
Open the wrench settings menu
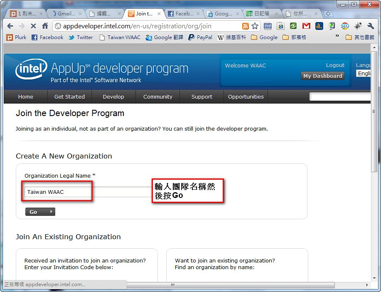pos(370,26)
